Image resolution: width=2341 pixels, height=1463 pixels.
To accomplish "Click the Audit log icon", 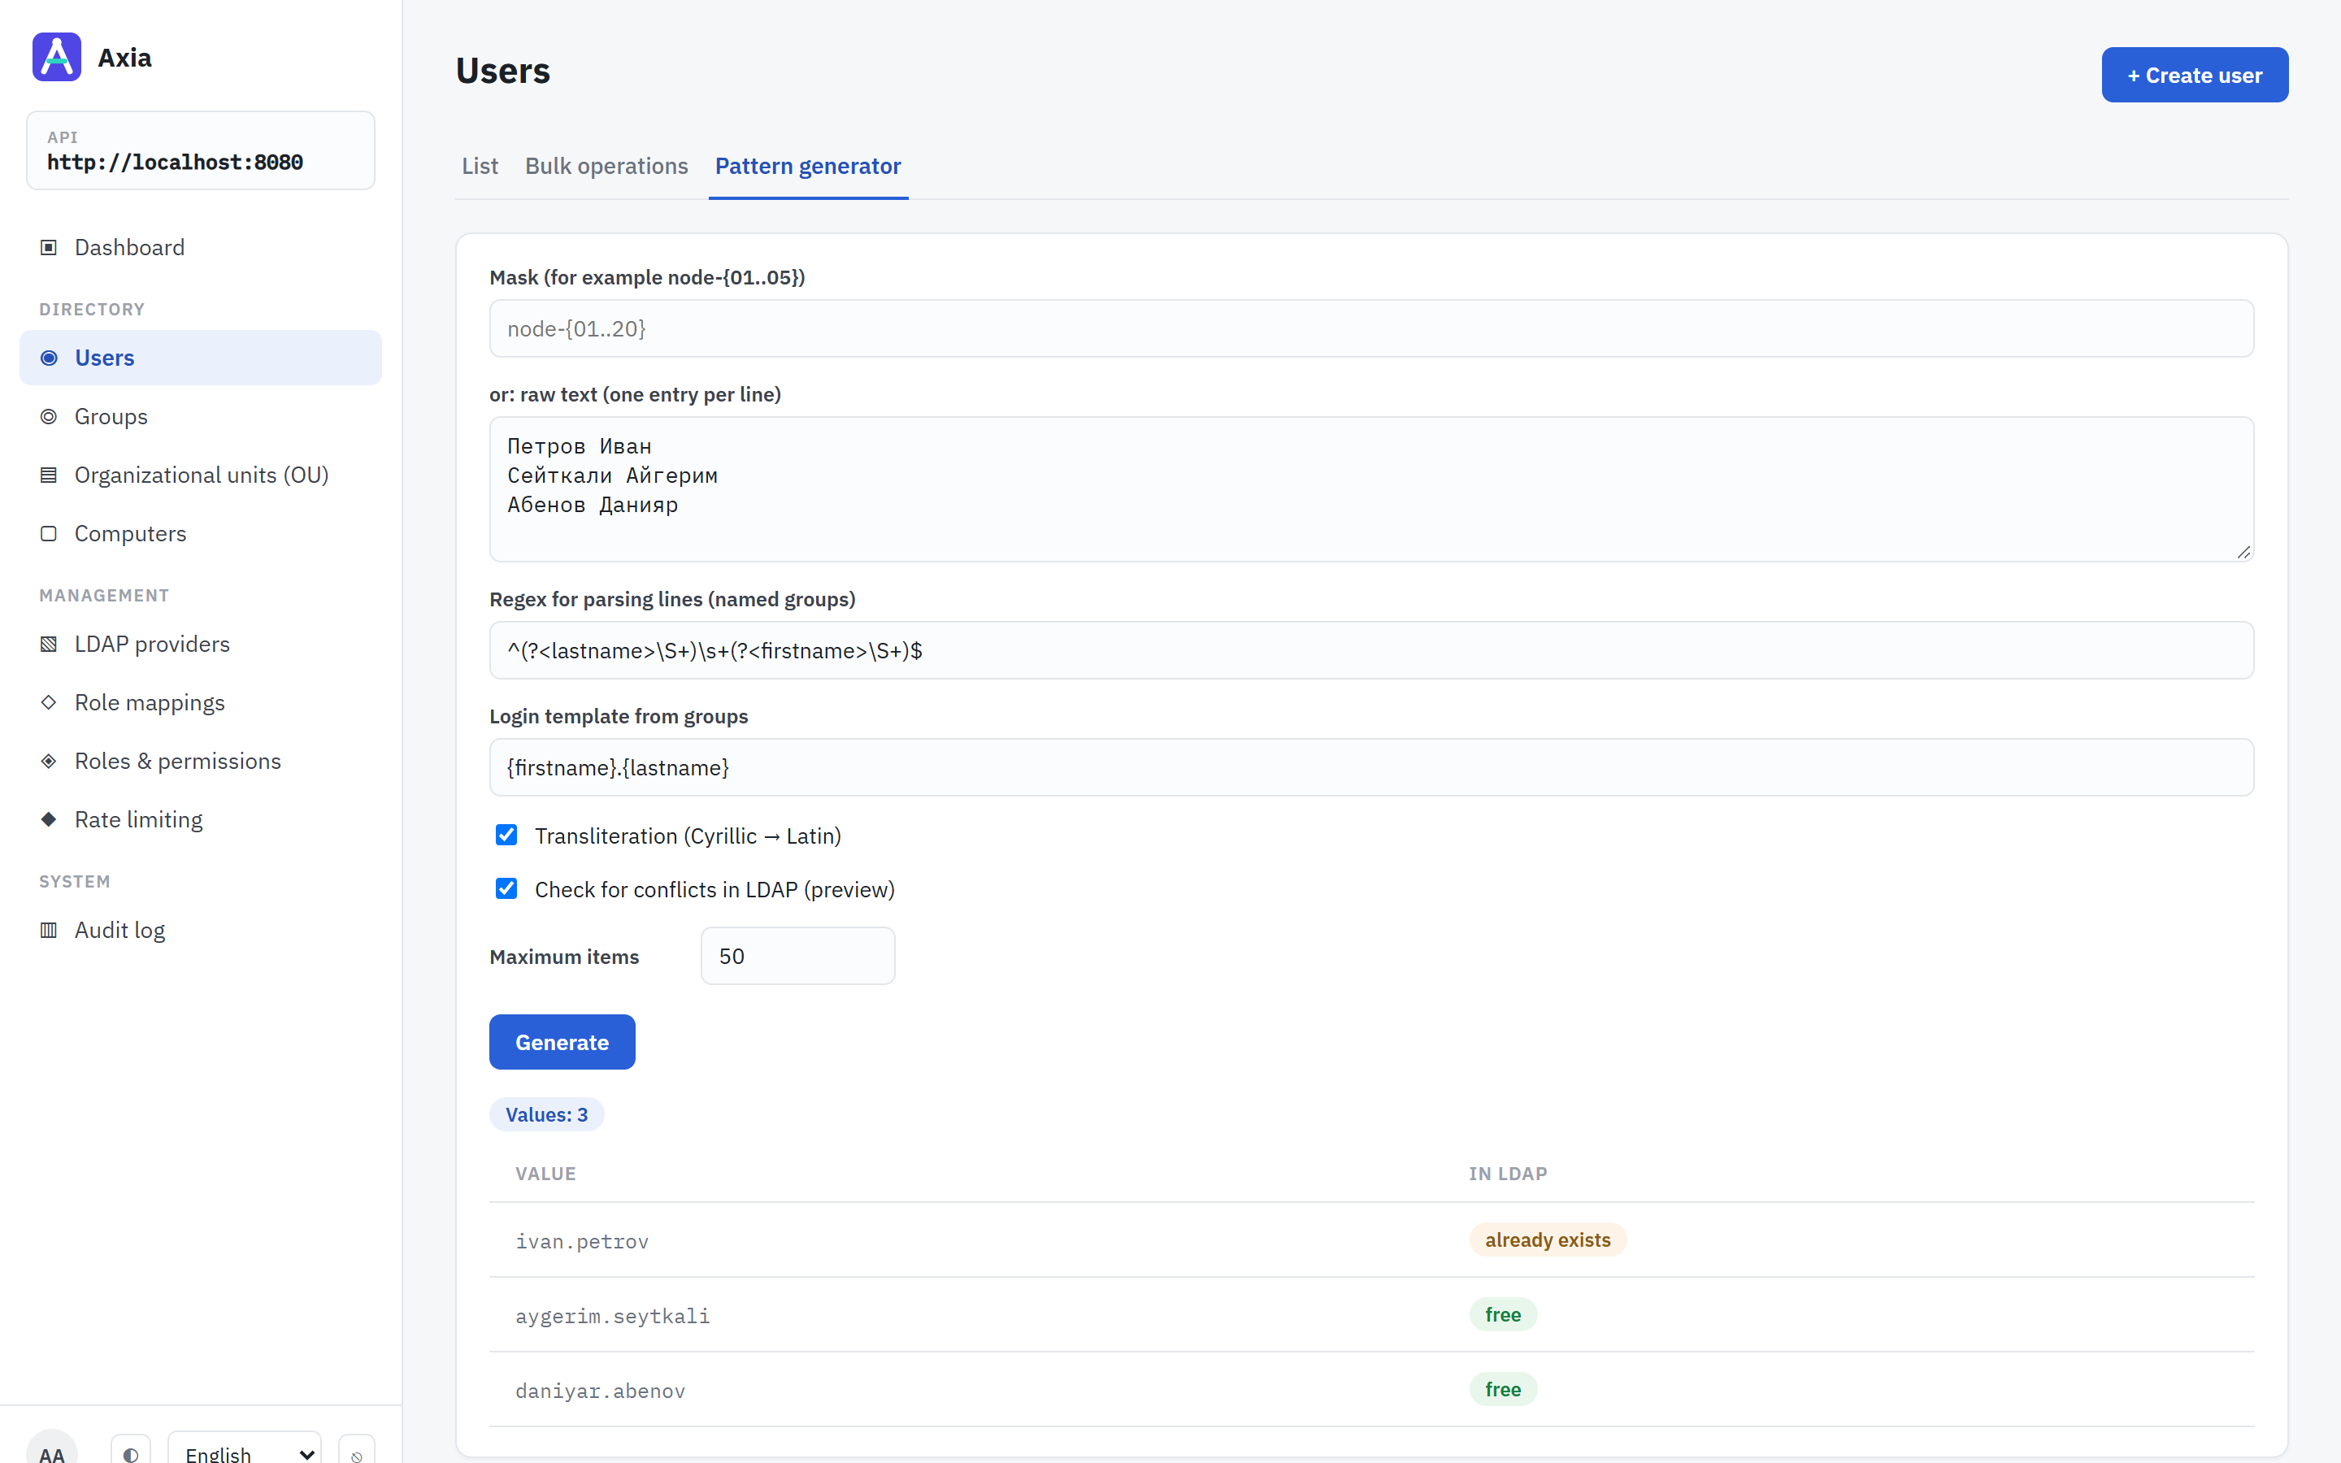I will (49, 930).
